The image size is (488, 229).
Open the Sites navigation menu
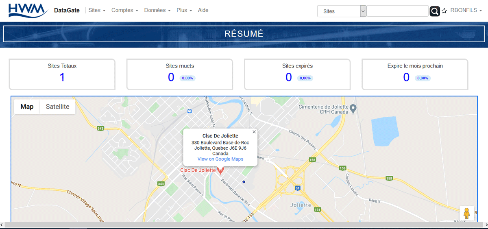97,10
